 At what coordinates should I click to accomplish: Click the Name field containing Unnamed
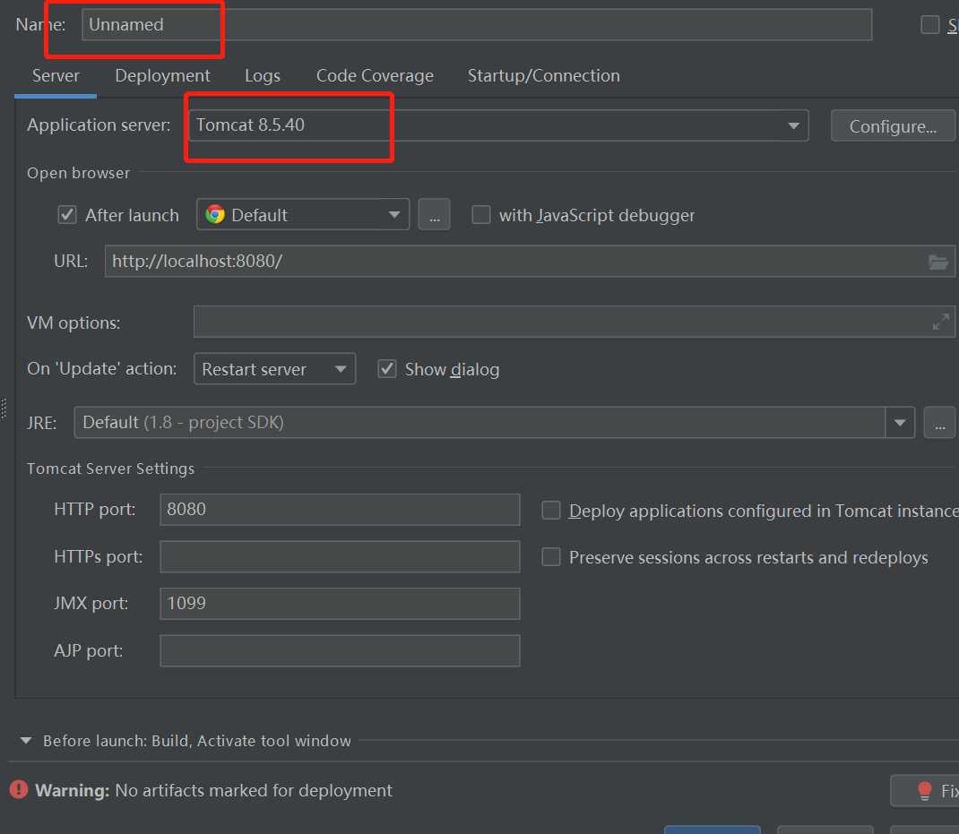[477, 24]
